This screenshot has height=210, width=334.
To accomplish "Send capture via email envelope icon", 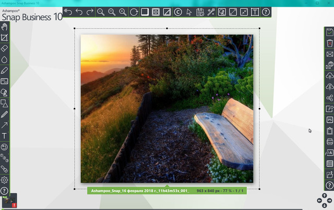I will pyautogui.click(x=329, y=54).
